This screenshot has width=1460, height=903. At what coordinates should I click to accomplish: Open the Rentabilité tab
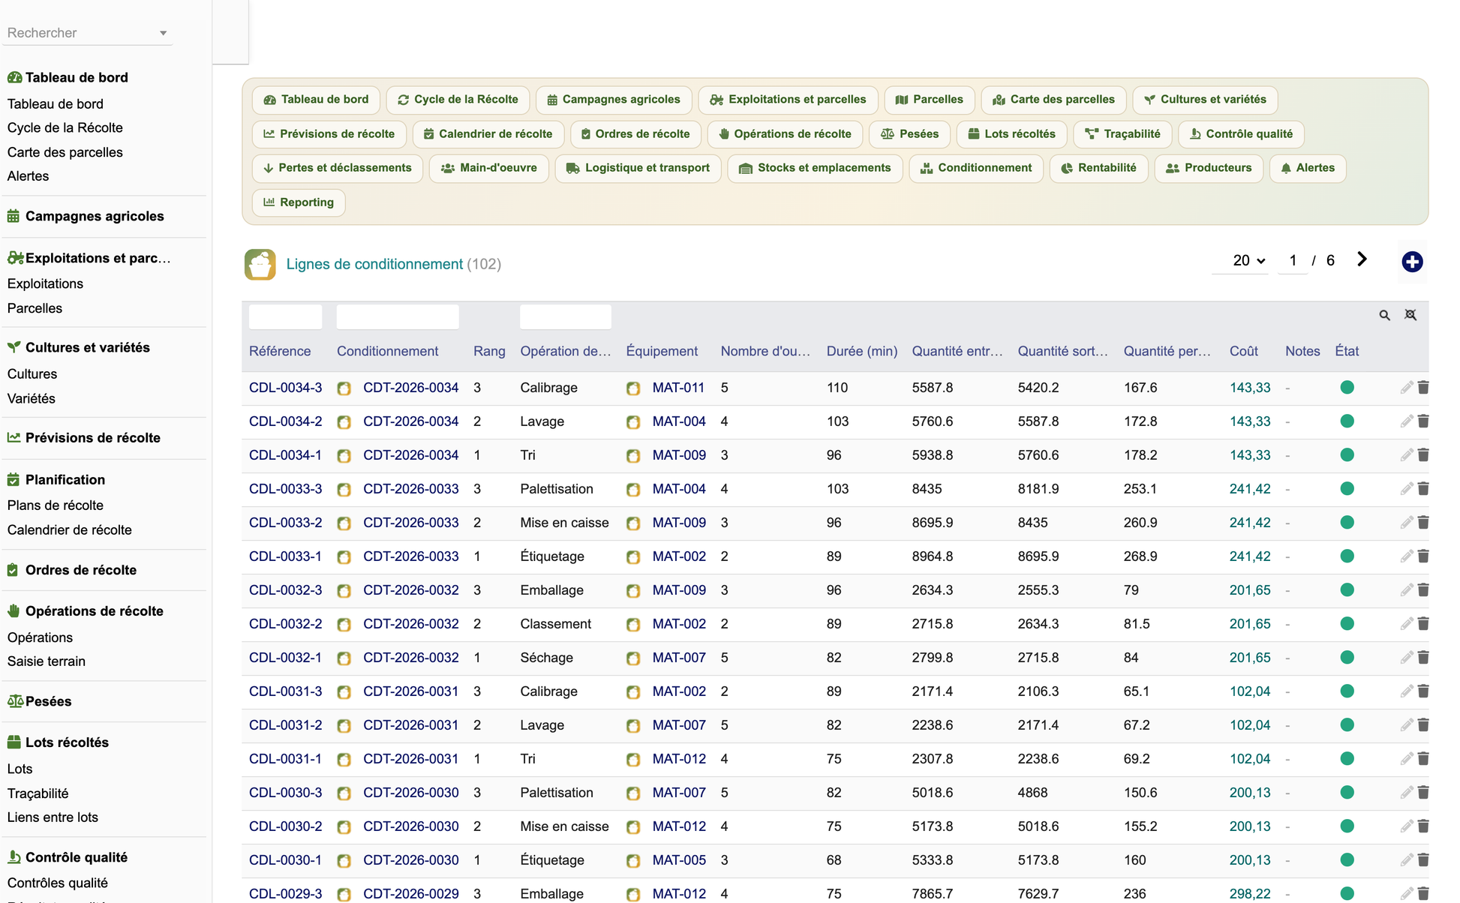(1098, 168)
